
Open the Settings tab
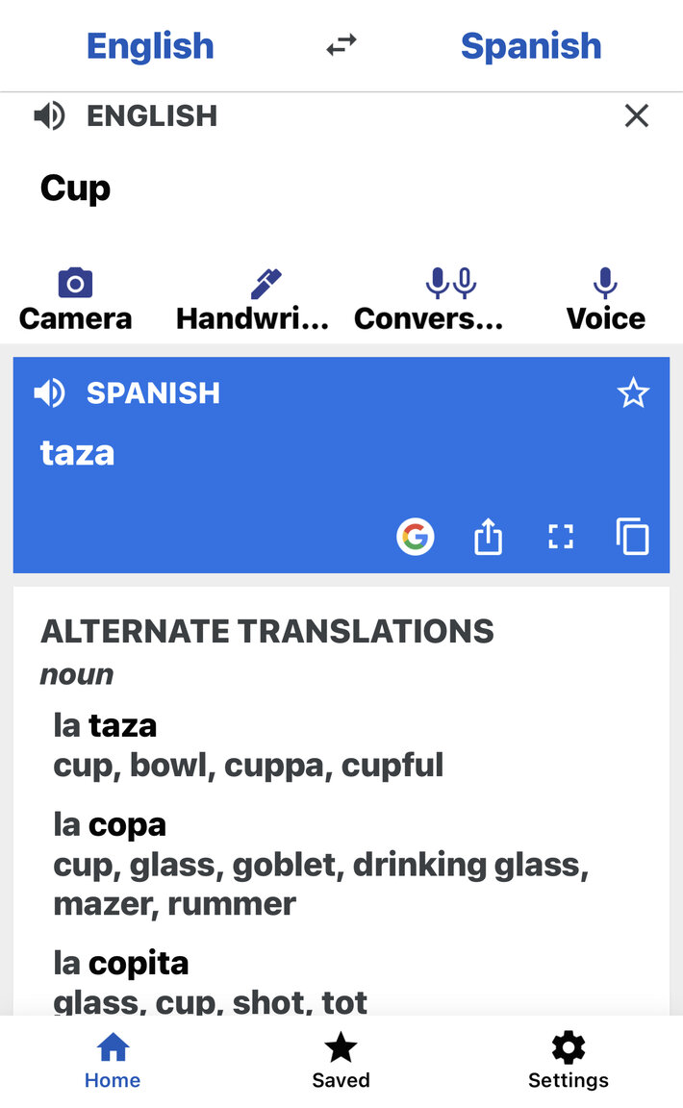[x=569, y=1062]
